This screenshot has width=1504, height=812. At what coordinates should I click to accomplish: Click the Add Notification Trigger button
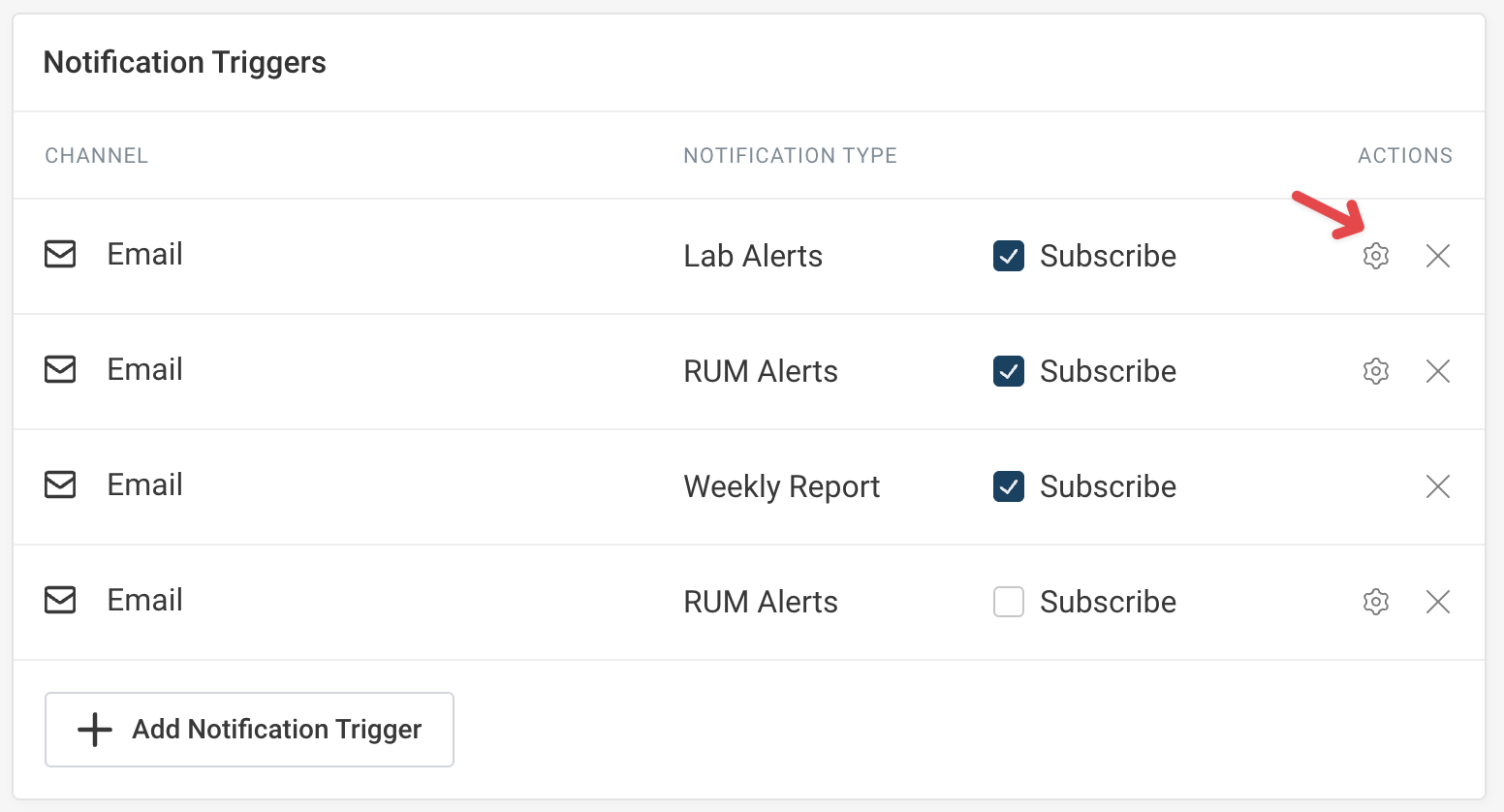pyautogui.click(x=249, y=730)
